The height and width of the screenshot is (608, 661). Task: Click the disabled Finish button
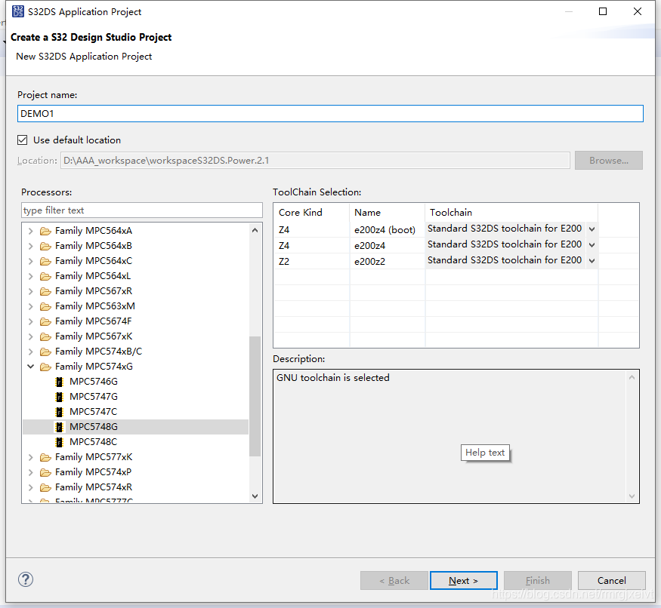click(537, 581)
